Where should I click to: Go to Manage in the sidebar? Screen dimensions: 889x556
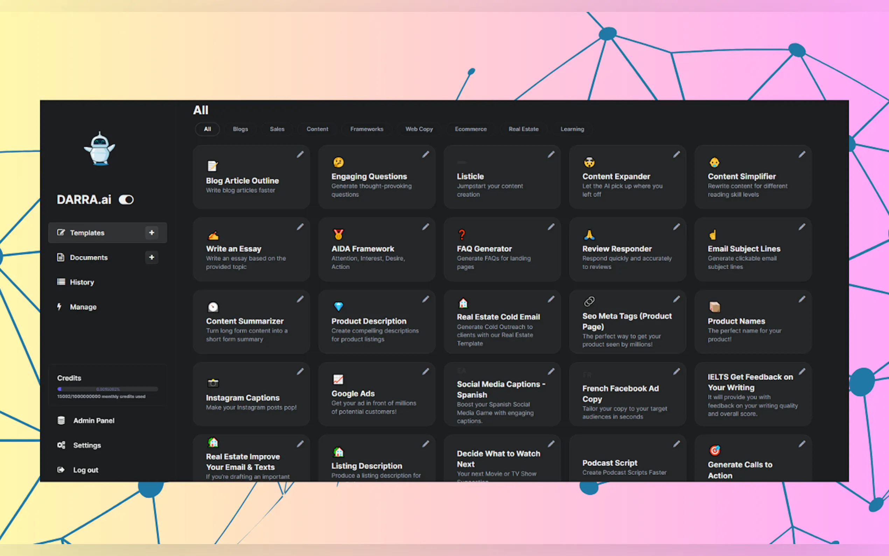pyautogui.click(x=83, y=307)
